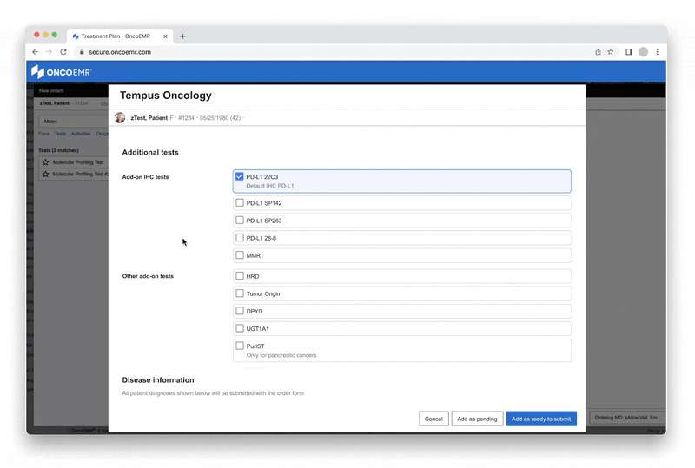Check PurIST pancreatic test
The image size is (695, 468).
click(x=240, y=346)
